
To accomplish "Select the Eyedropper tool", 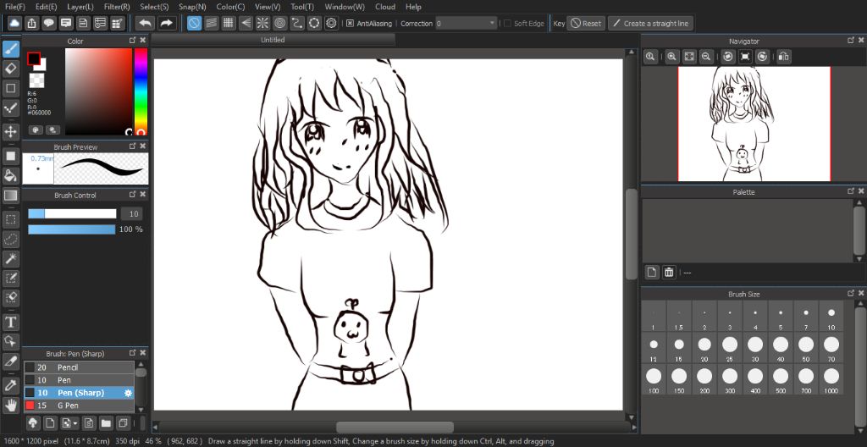I will coord(10,385).
